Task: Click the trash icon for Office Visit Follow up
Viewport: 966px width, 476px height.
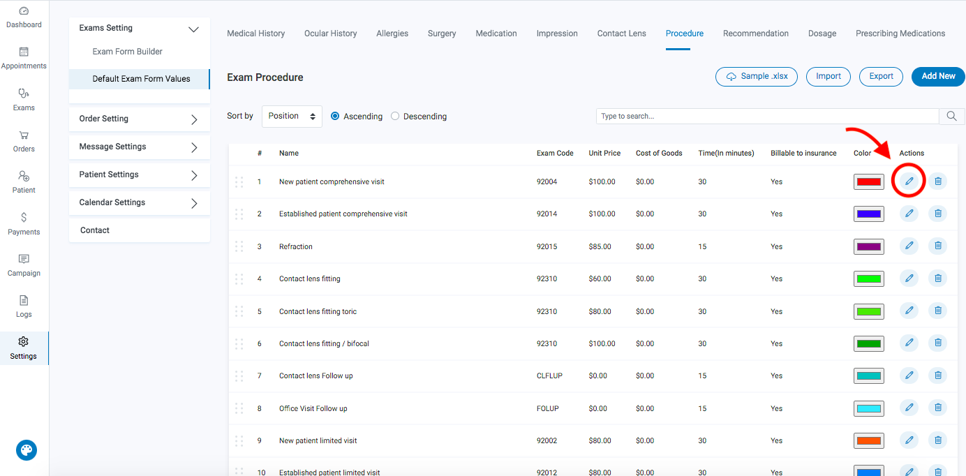Action: pyautogui.click(x=937, y=408)
